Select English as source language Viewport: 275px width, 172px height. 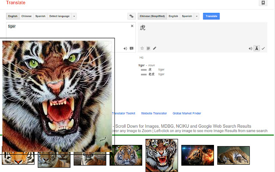point(13,16)
